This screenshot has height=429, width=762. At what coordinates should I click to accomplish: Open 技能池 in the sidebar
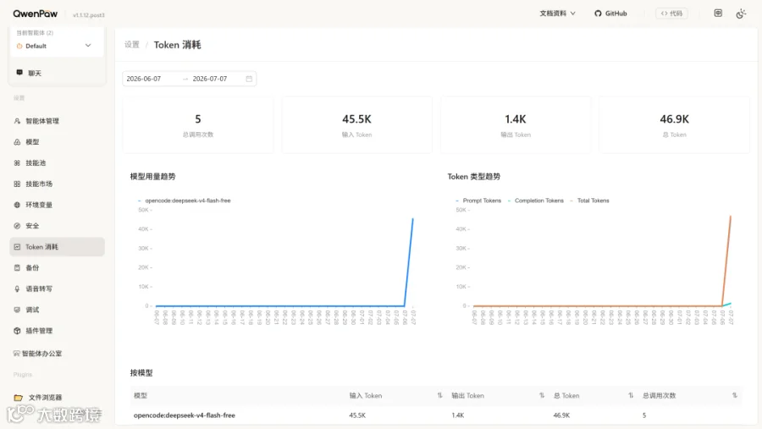pyautogui.click(x=57, y=162)
